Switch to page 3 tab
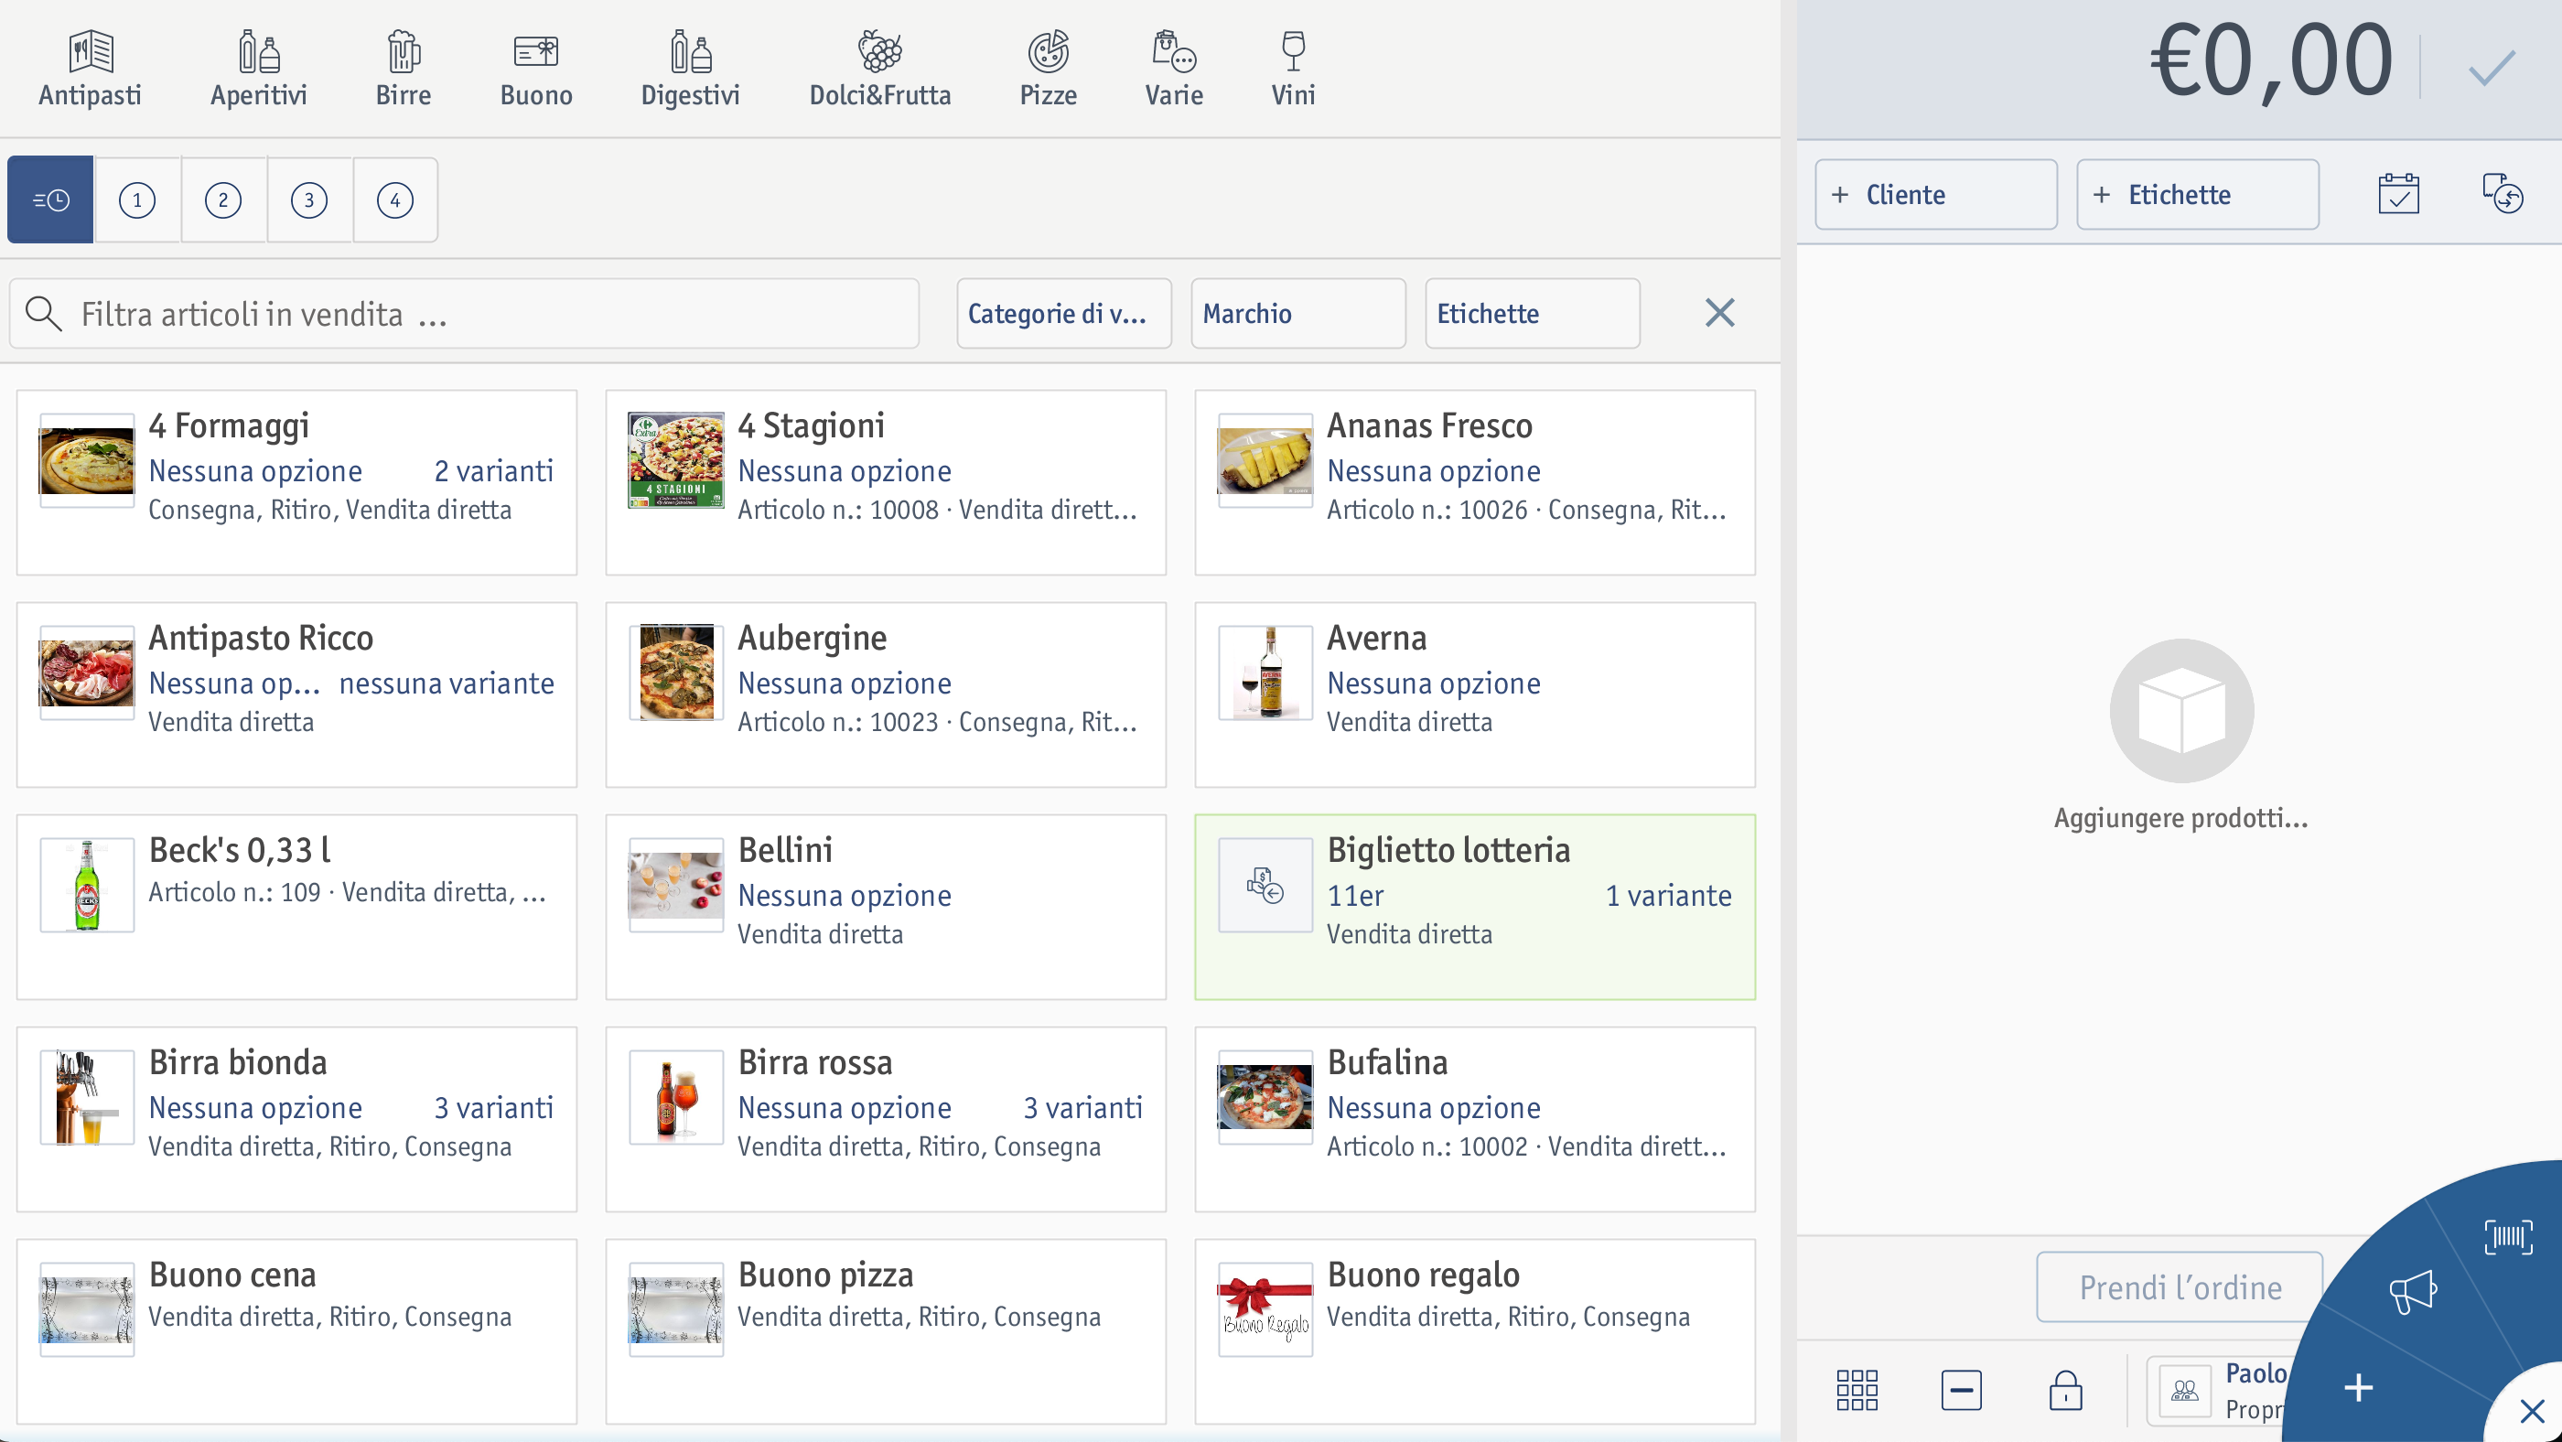The image size is (2562, 1442). (309, 199)
